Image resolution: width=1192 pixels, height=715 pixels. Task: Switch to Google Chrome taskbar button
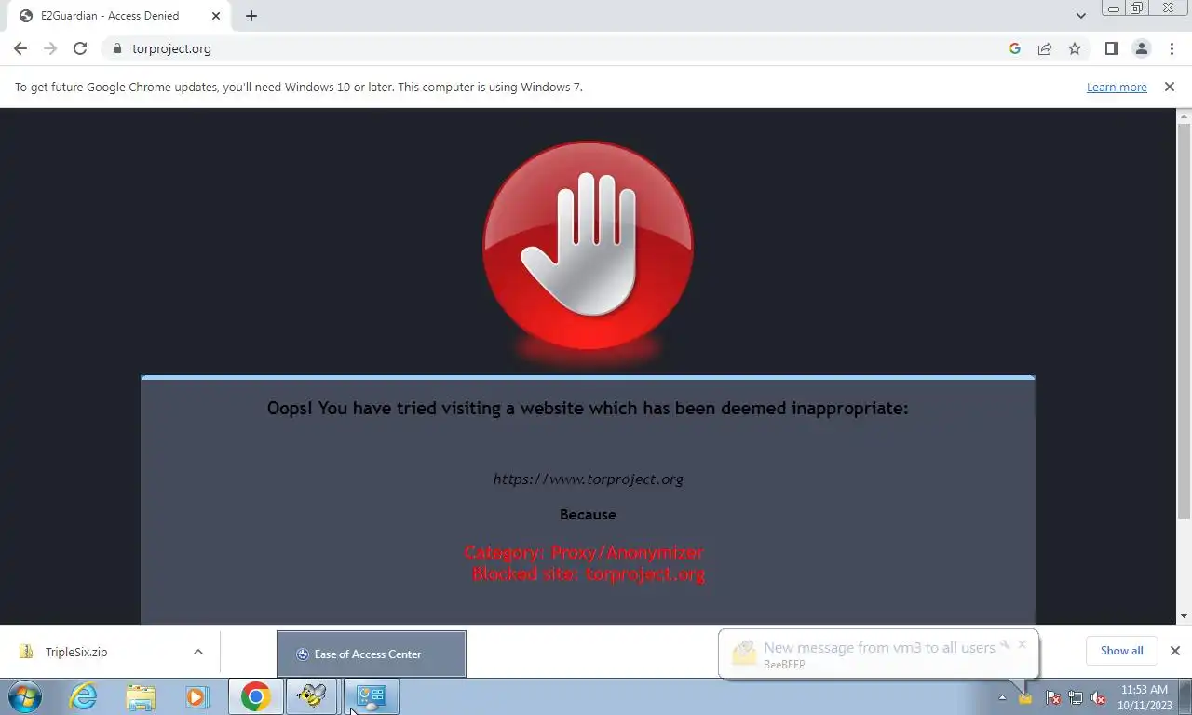pyautogui.click(x=256, y=696)
